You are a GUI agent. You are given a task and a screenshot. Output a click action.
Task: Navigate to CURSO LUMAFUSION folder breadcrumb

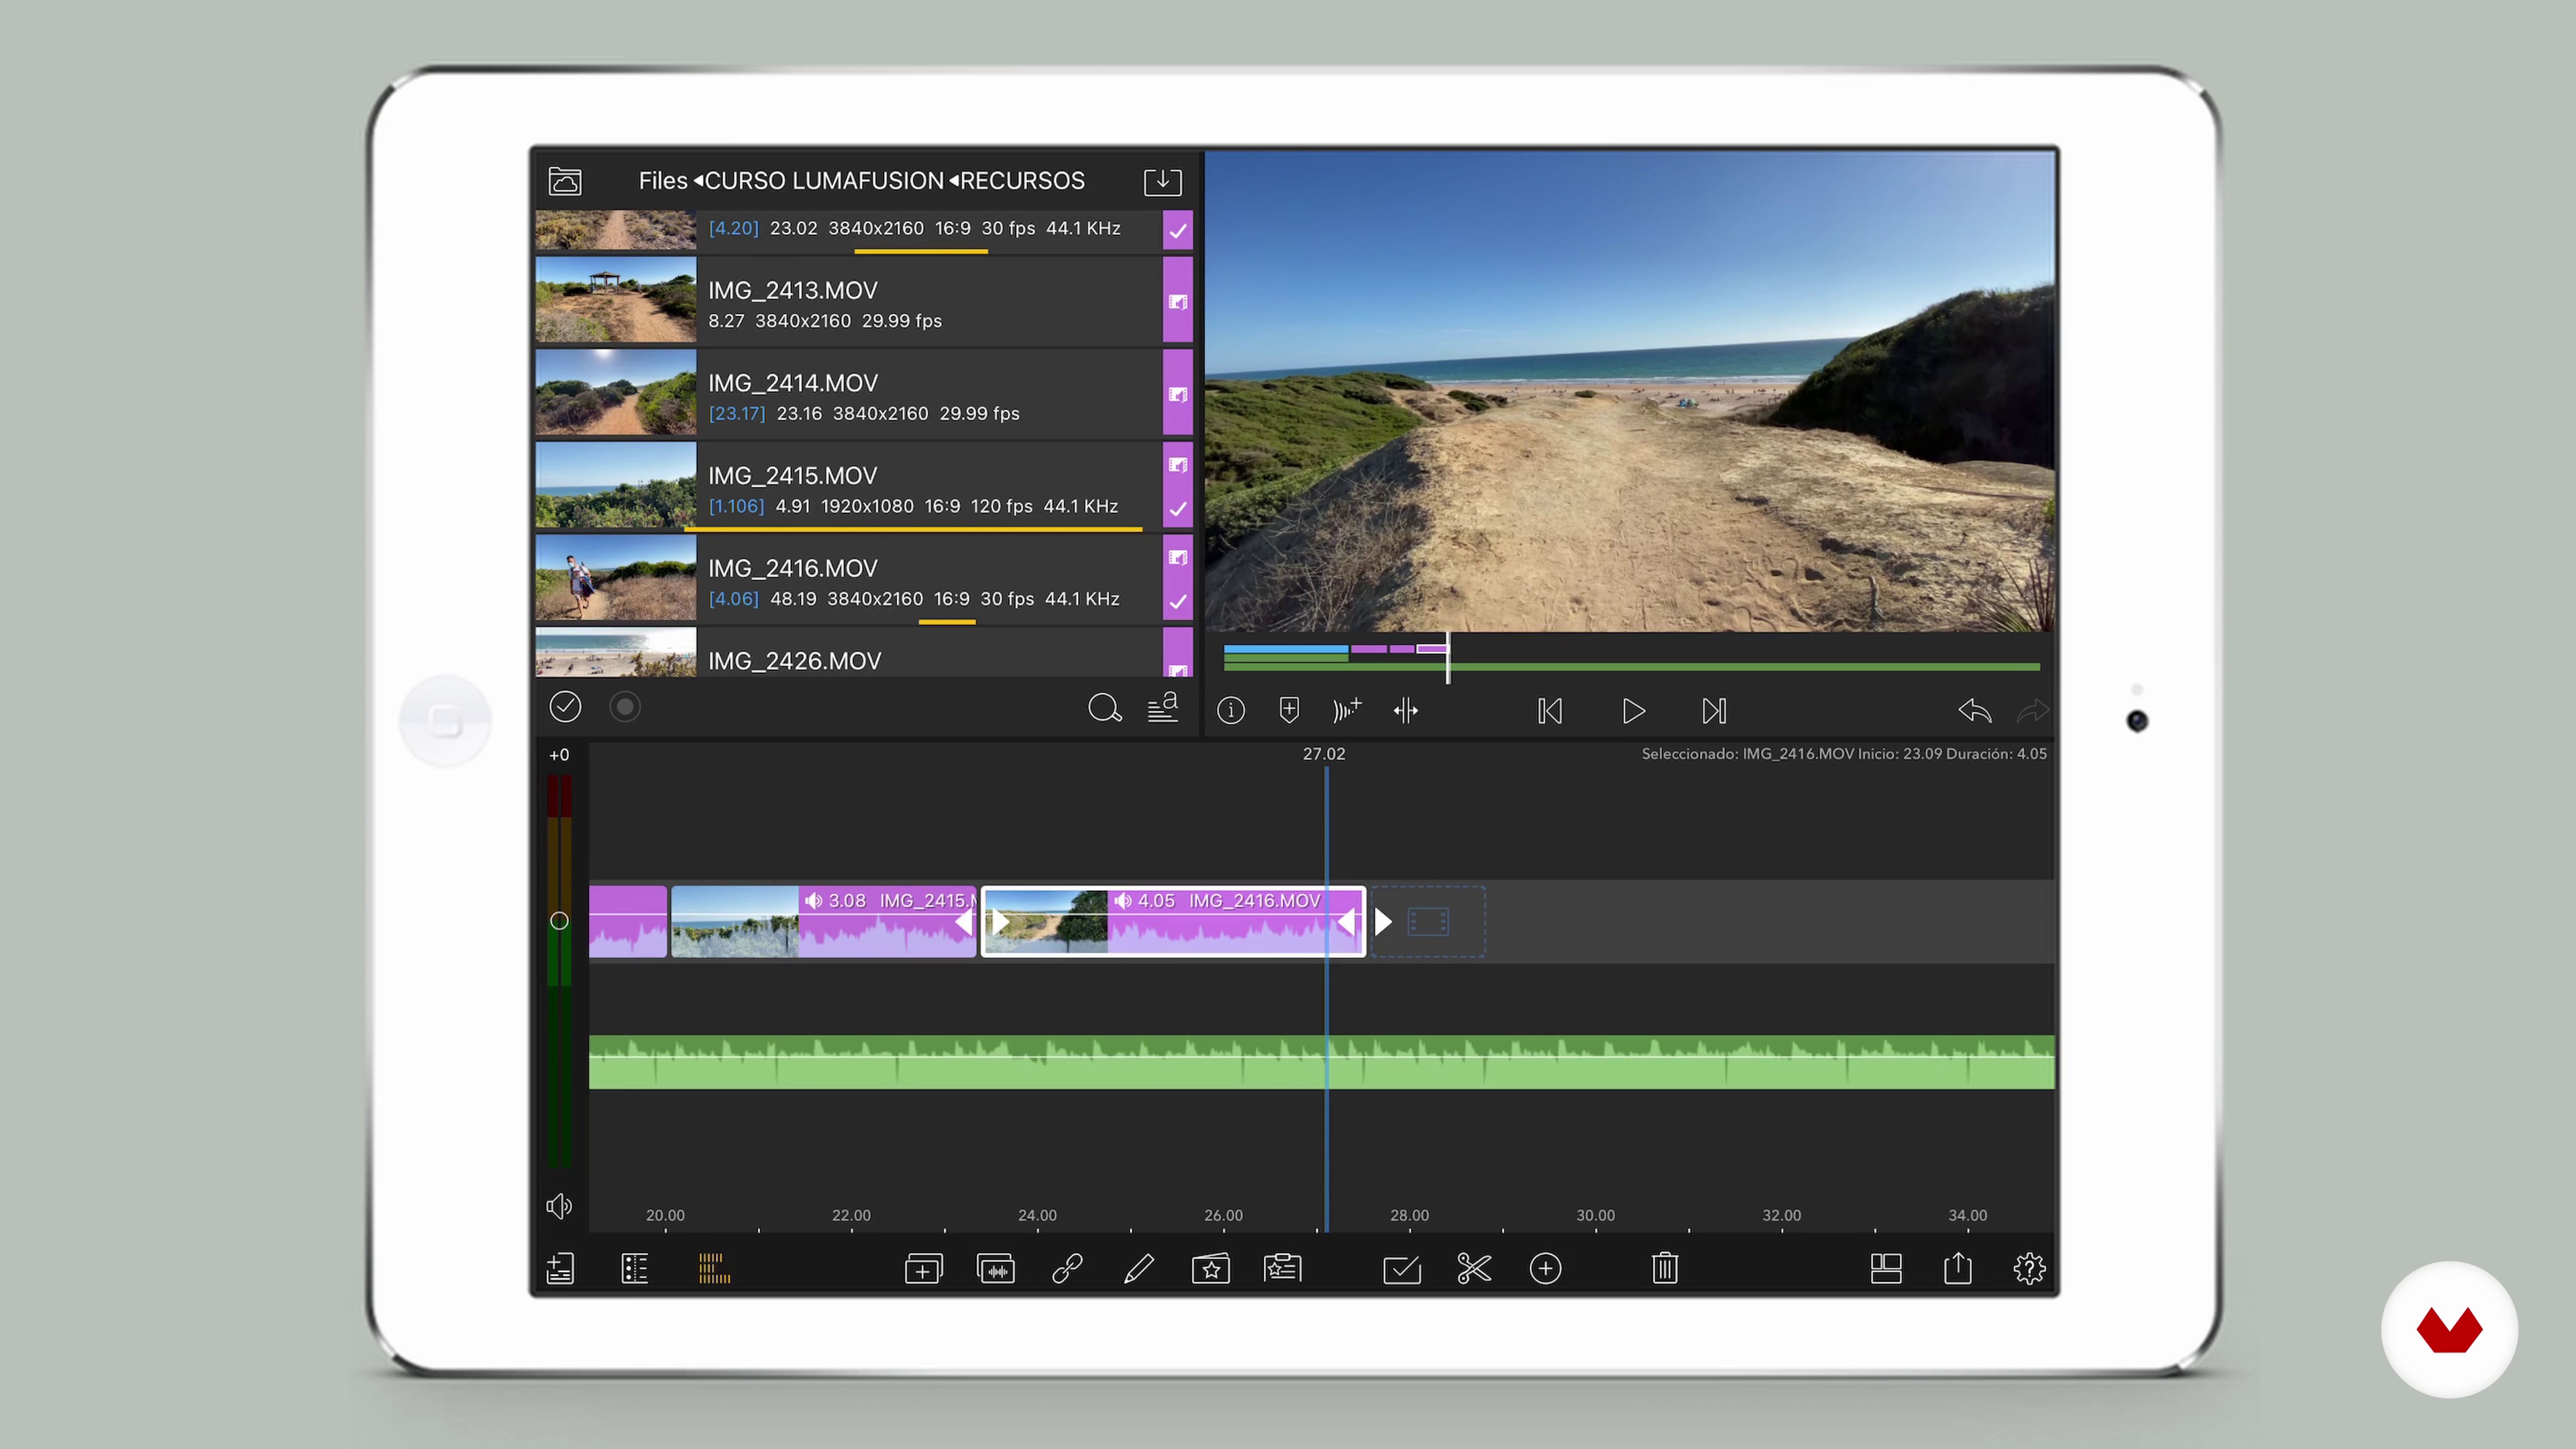[x=824, y=181]
